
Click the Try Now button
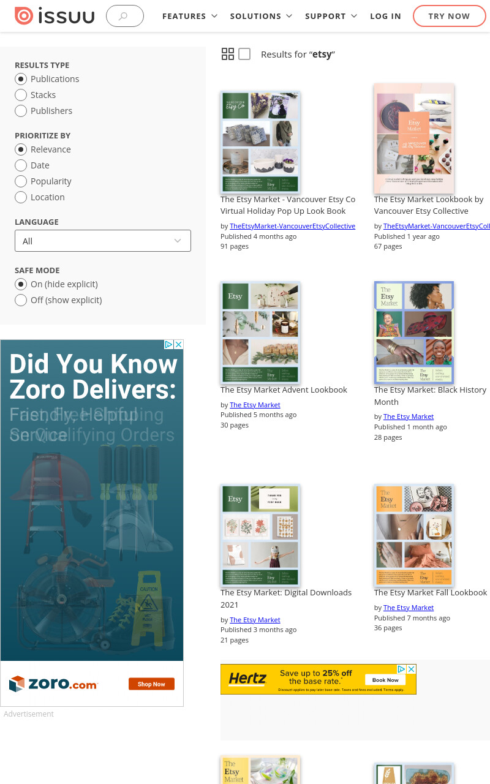tap(449, 16)
